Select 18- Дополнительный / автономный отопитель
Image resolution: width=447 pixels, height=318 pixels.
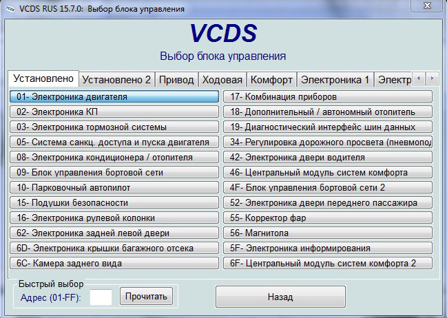[x=328, y=112]
